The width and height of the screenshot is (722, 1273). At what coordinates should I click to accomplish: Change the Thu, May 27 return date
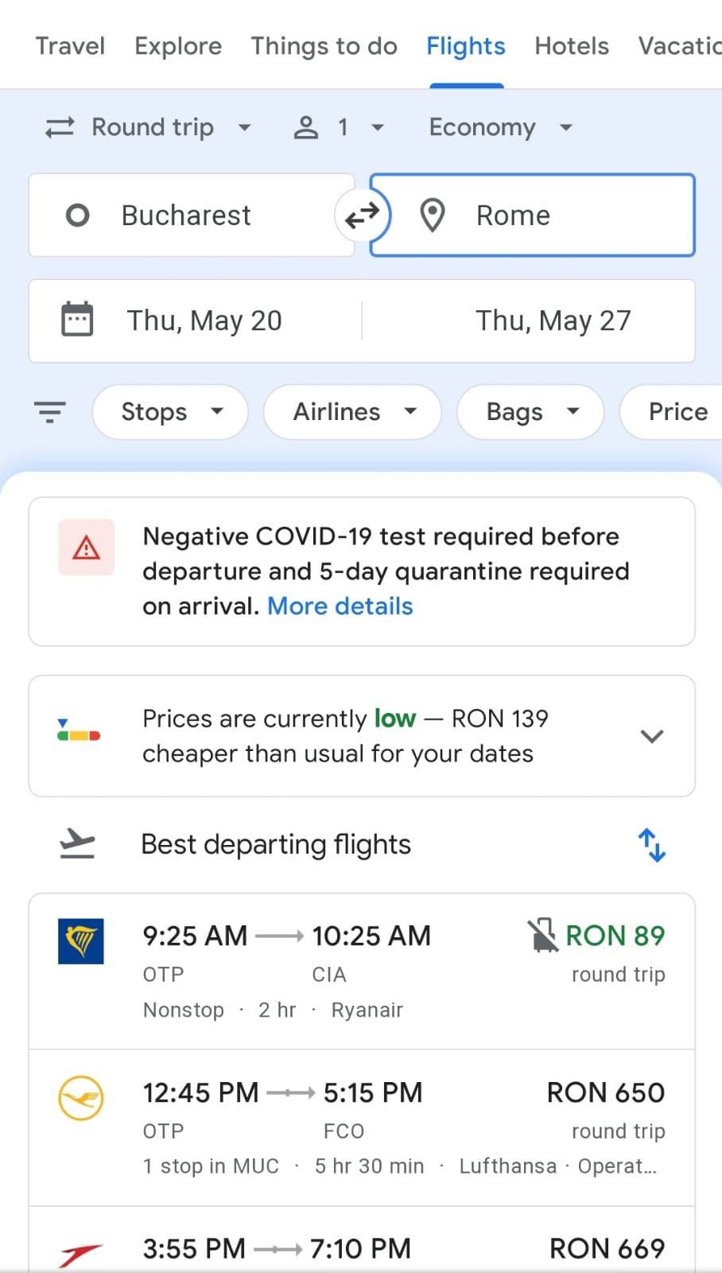(553, 321)
